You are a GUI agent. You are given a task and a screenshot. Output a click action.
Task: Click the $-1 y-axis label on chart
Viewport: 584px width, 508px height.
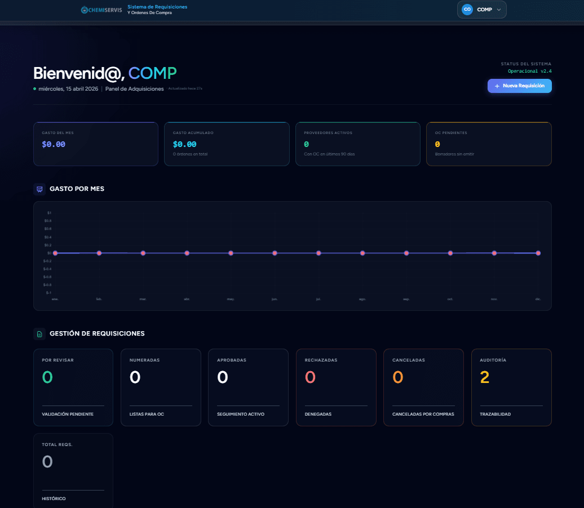click(48, 293)
